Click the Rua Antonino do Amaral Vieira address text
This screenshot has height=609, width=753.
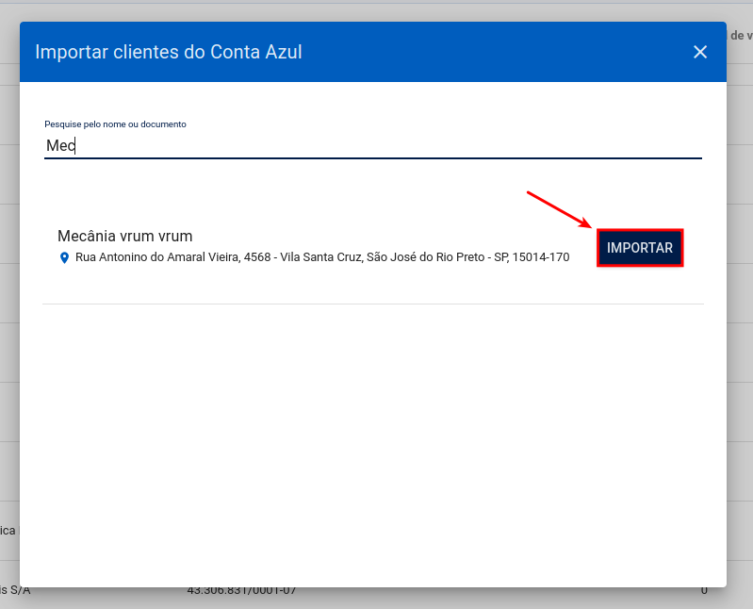pos(322,257)
